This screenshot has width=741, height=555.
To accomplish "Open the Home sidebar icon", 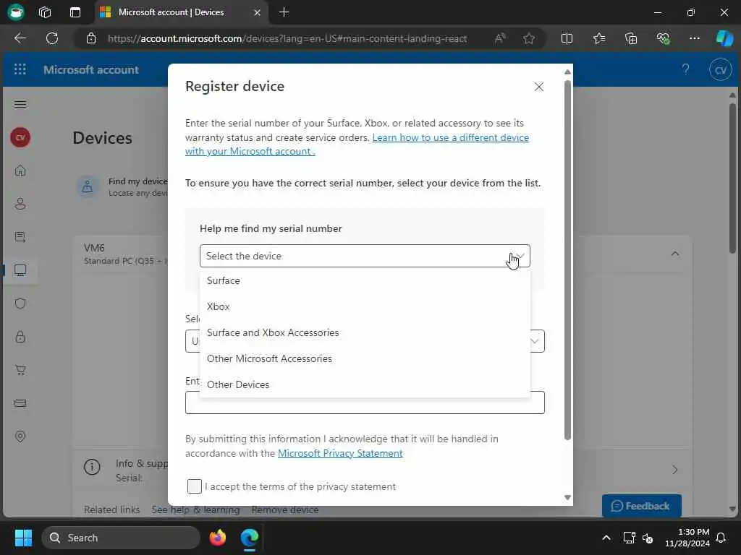I will coord(20,171).
